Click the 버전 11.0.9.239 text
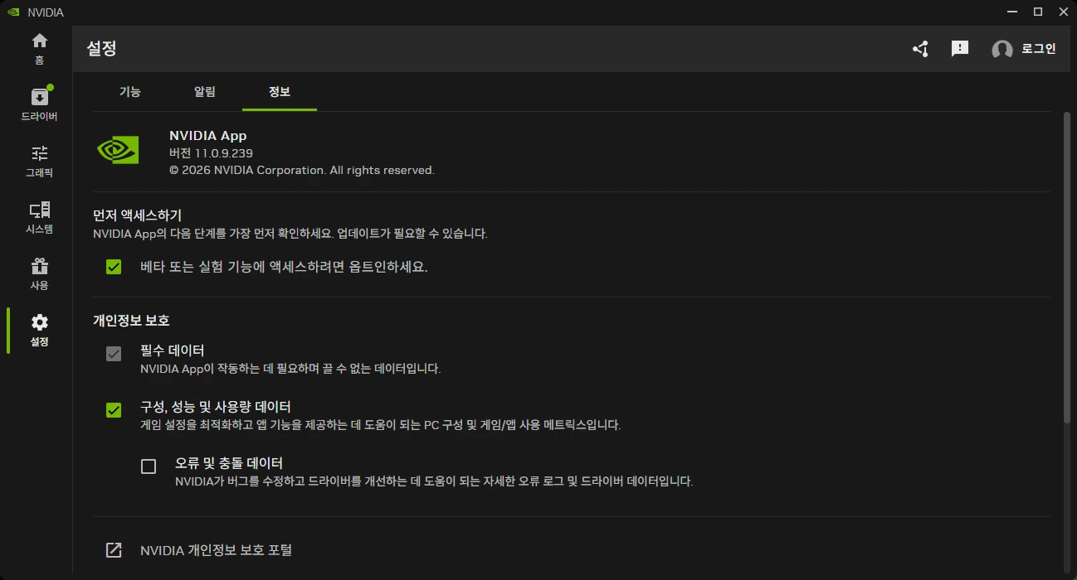1077x580 pixels. click(211, 153)
